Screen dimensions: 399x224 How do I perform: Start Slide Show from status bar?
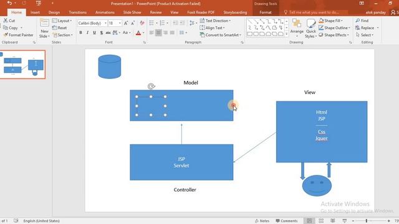point(345,221)
